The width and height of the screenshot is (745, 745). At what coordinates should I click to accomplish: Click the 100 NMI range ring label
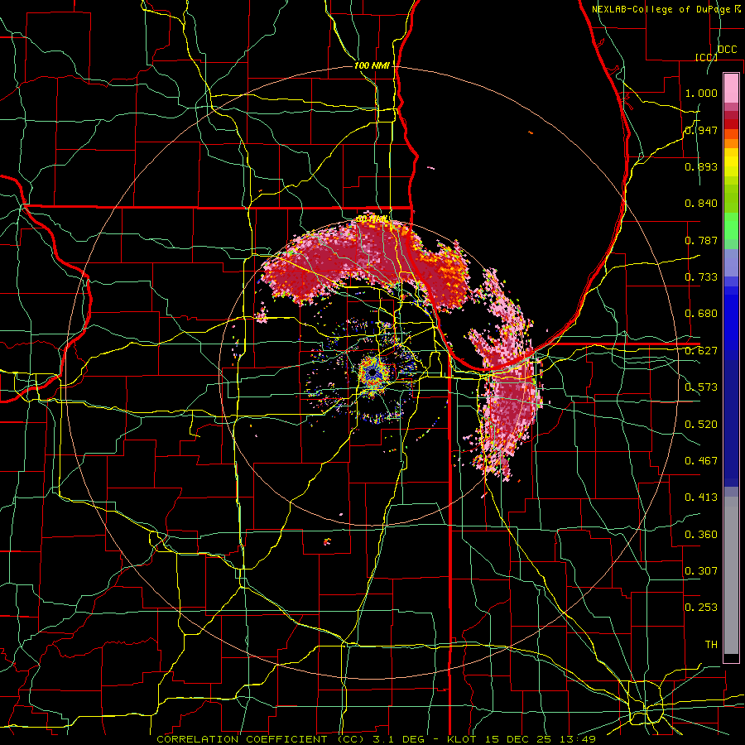[372, 65]
